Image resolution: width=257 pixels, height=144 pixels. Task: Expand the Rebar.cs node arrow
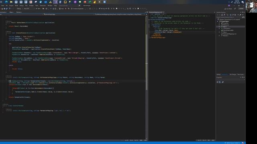click(219, 36)
